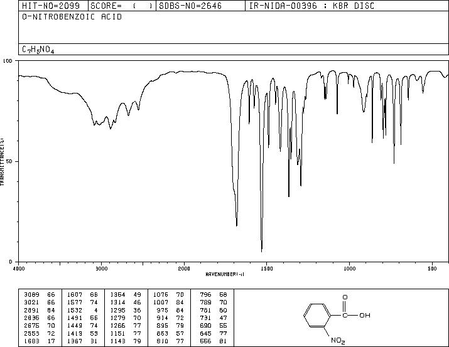Select peak value 1683 in the table
Screen dimensions: 449x347
tap(31, 341)
